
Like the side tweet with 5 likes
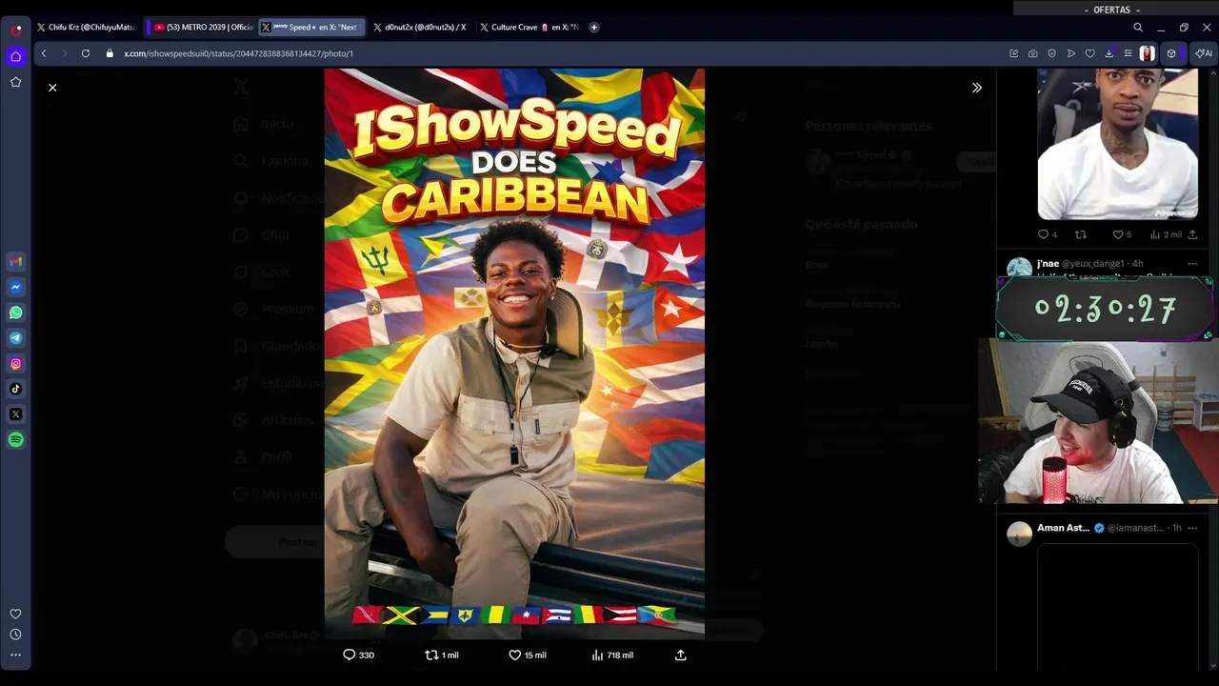[x=1122, y=234]
